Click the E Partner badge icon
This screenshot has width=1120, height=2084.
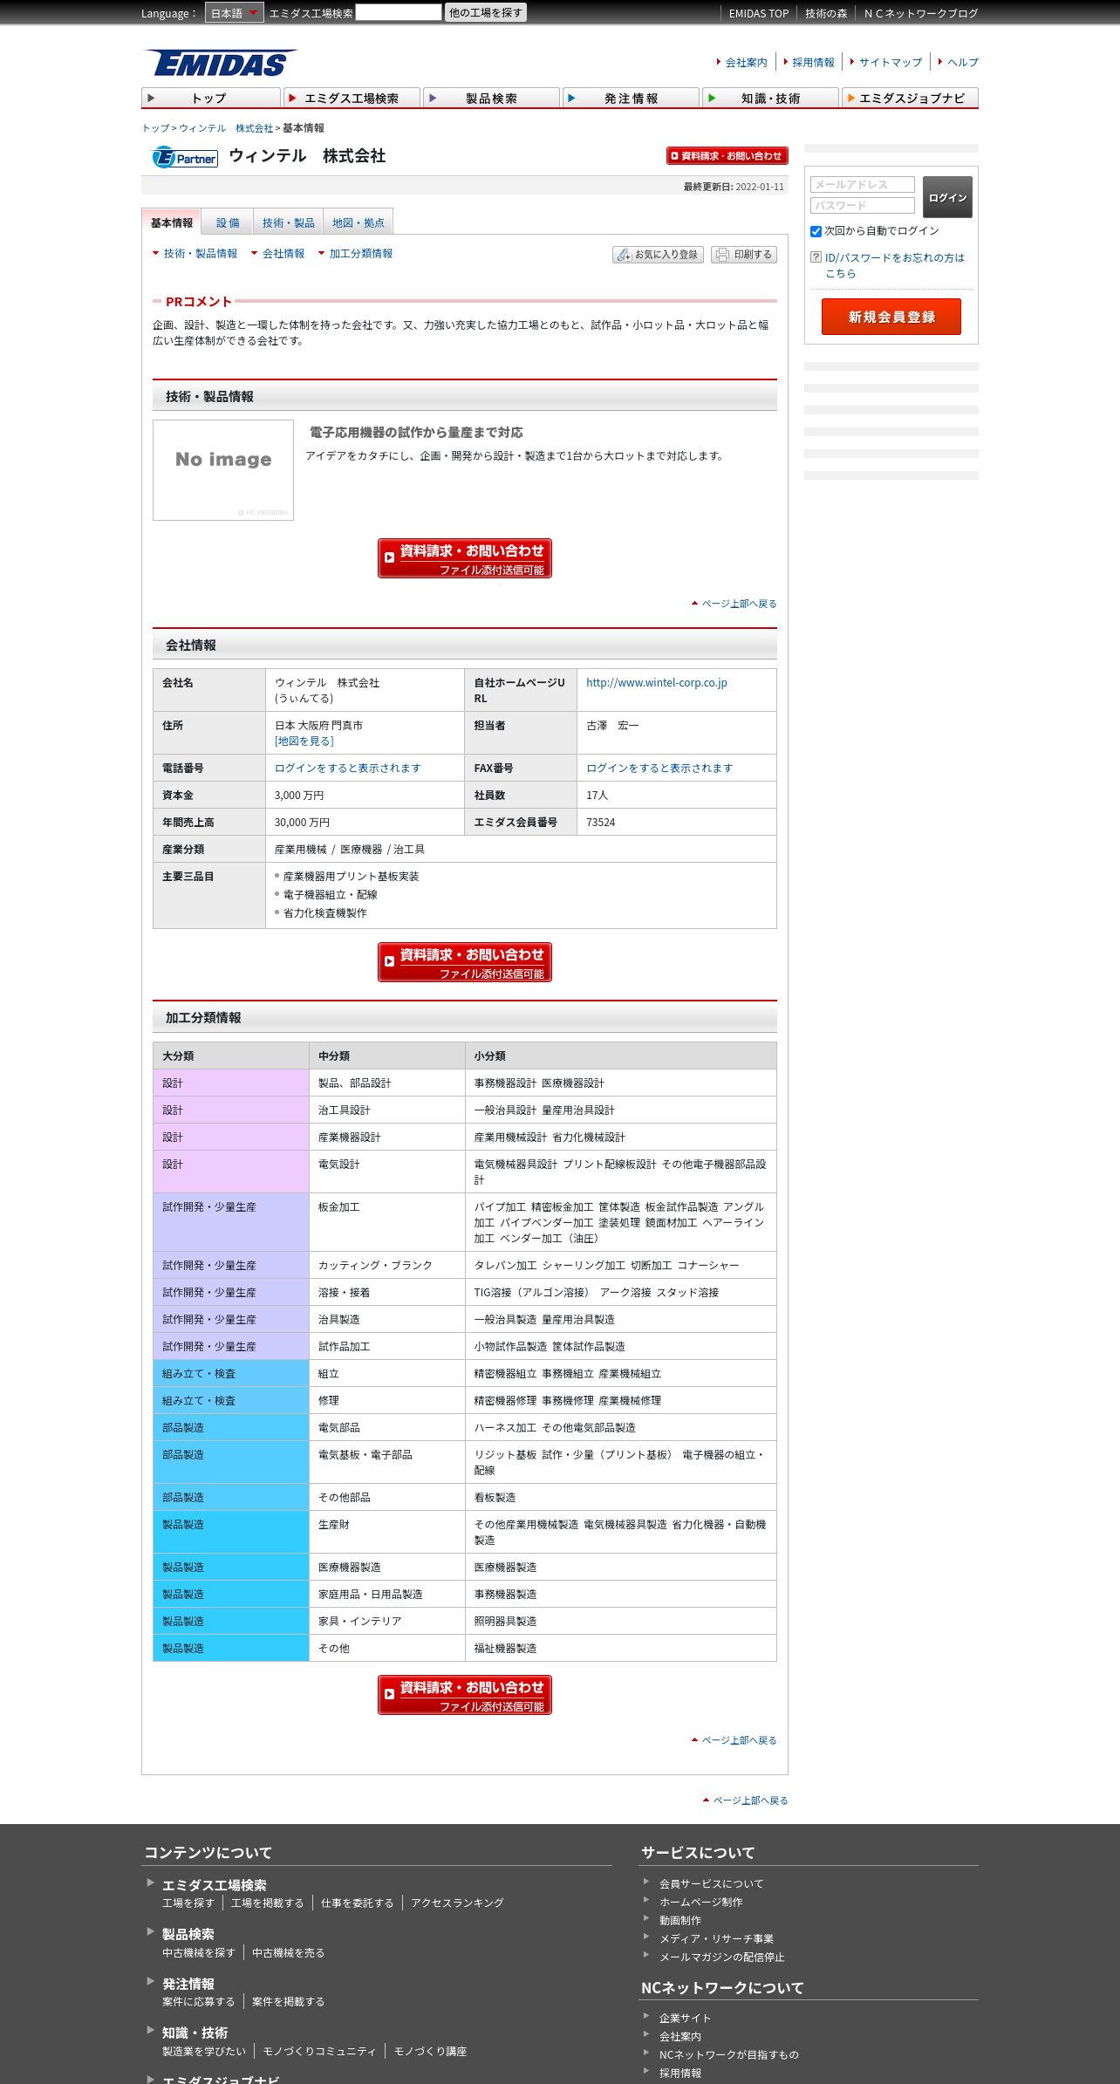point(185,158)
